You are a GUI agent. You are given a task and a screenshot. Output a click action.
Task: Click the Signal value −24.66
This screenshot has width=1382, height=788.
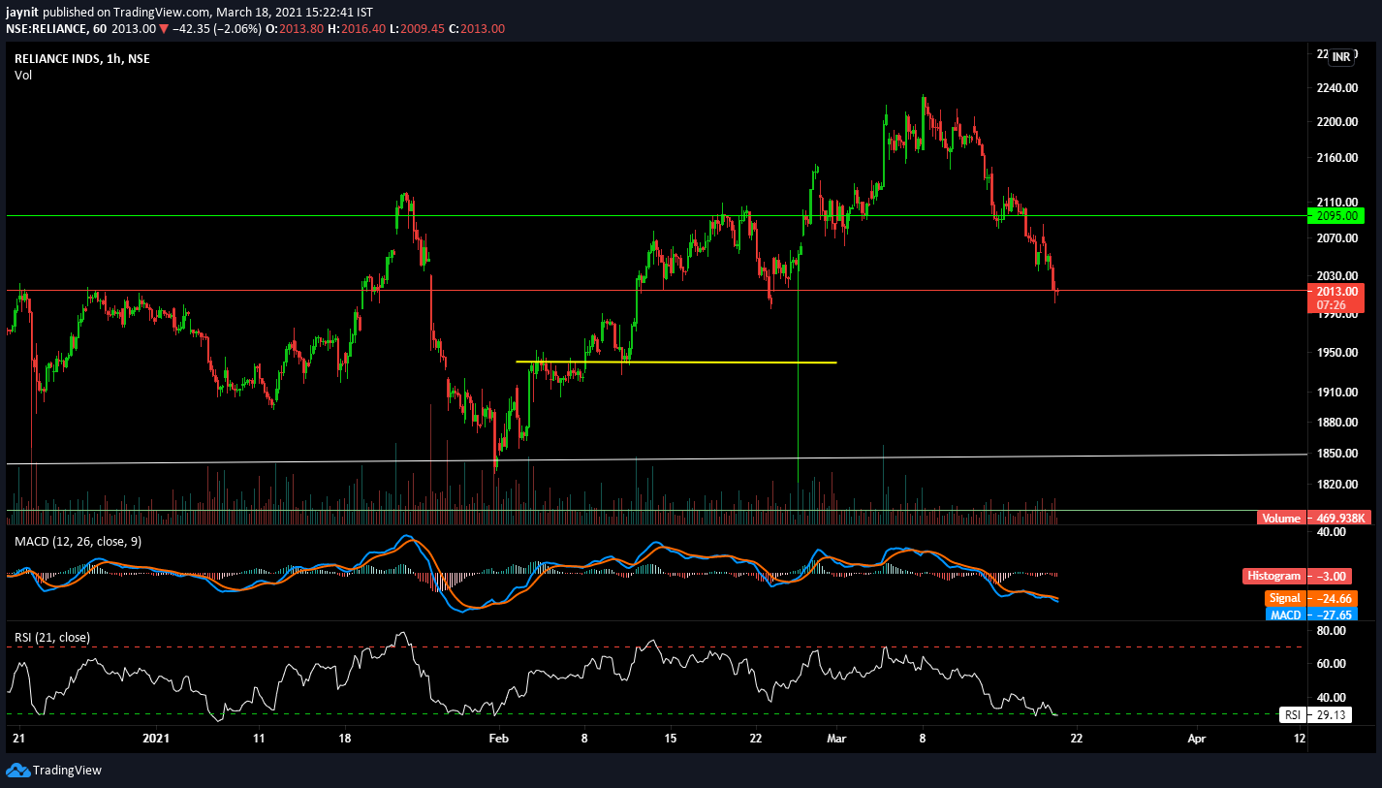[x=1334, y=599]
